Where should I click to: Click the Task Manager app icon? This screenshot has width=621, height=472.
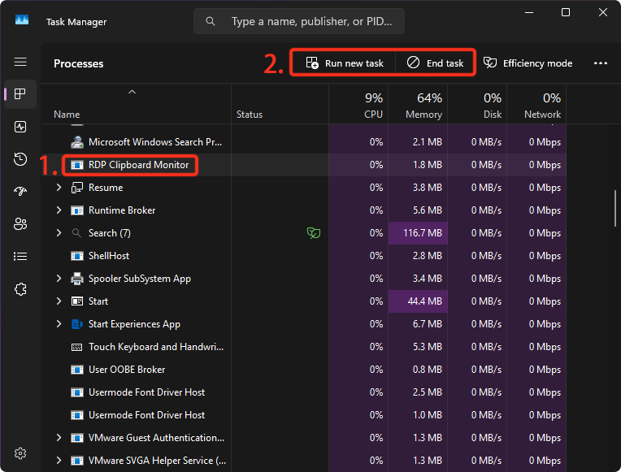(22, 19)
